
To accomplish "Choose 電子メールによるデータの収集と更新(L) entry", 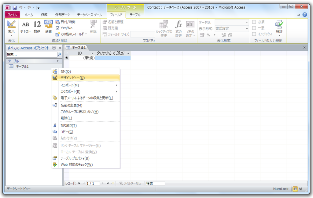I will click(x=86, y=98).
